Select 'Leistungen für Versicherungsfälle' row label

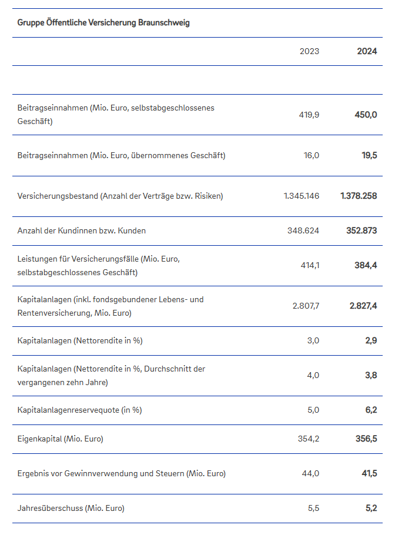[x=99, y=266]
